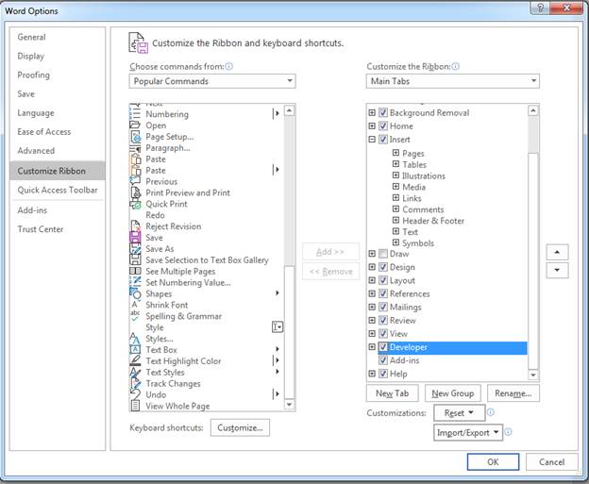Viewport: 589px width, 484px height.
Task: Click the Reject Revision icon
Action: click(135, 226)
